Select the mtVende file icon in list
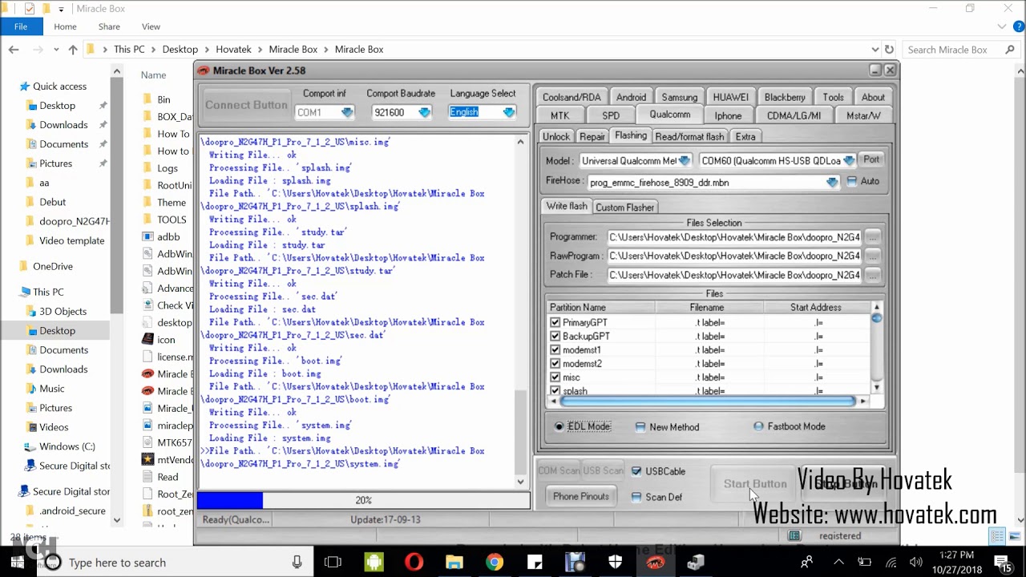Image resolution: width=1026 pixels, height=577 pixels. 147,459
